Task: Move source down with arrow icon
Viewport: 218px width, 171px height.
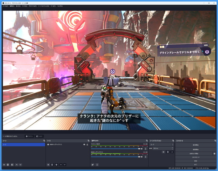Action: pos(65,165)
